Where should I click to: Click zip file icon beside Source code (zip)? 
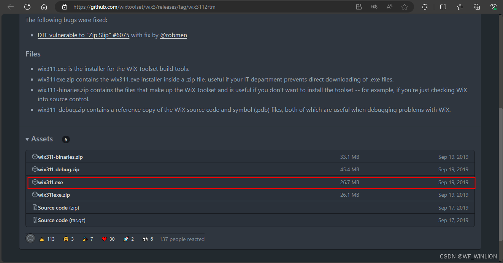point(35,208)
